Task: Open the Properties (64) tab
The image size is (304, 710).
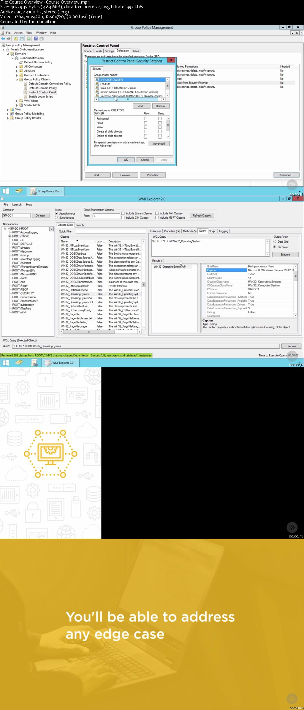Action: coord(172,231)
